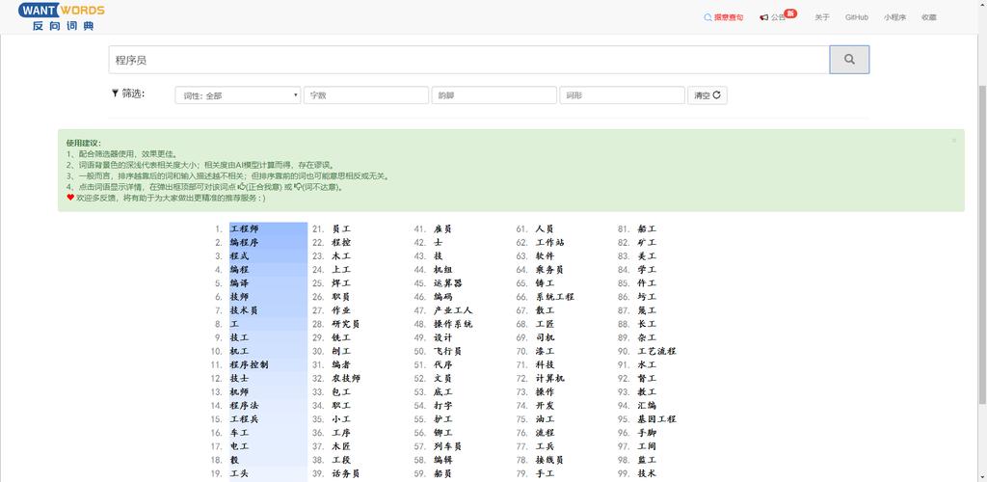This screenshot has width=987, height=482.
Task: Open the 据意查句 search link
Action: point(723,17)
